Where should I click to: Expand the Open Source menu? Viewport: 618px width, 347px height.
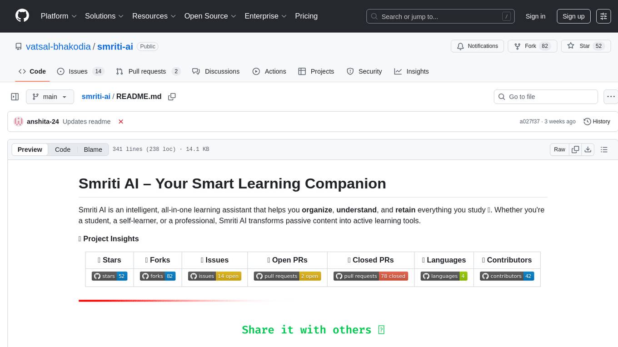pos(210,16)
